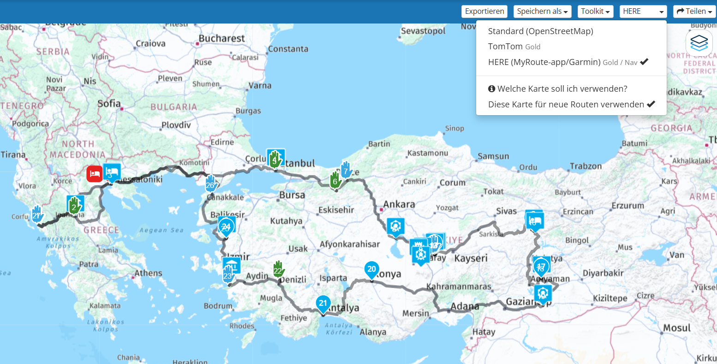
Task: Click waypoint pin 21 near Antalya
Action: coord(323,303)
